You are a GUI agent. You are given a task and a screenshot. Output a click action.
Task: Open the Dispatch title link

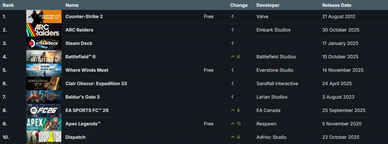point(75,137)
